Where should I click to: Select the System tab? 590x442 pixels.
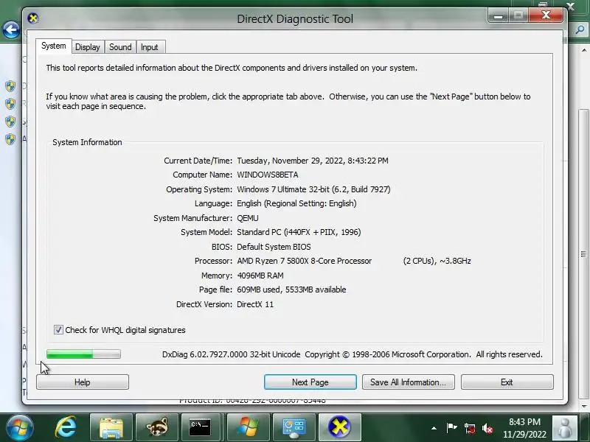(x=54, y=46)
